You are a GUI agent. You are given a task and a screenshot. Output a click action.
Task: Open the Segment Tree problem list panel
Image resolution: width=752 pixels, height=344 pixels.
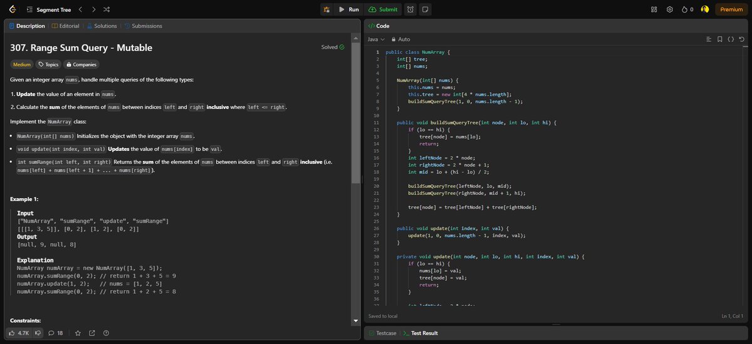pyautogui.click(x=48, y=9)
